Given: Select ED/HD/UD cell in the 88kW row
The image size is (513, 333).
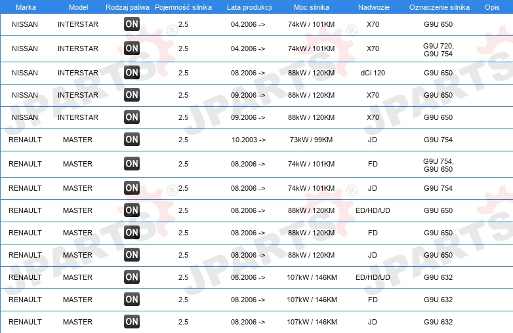Looking at the screenshot, I should [373, 210].
